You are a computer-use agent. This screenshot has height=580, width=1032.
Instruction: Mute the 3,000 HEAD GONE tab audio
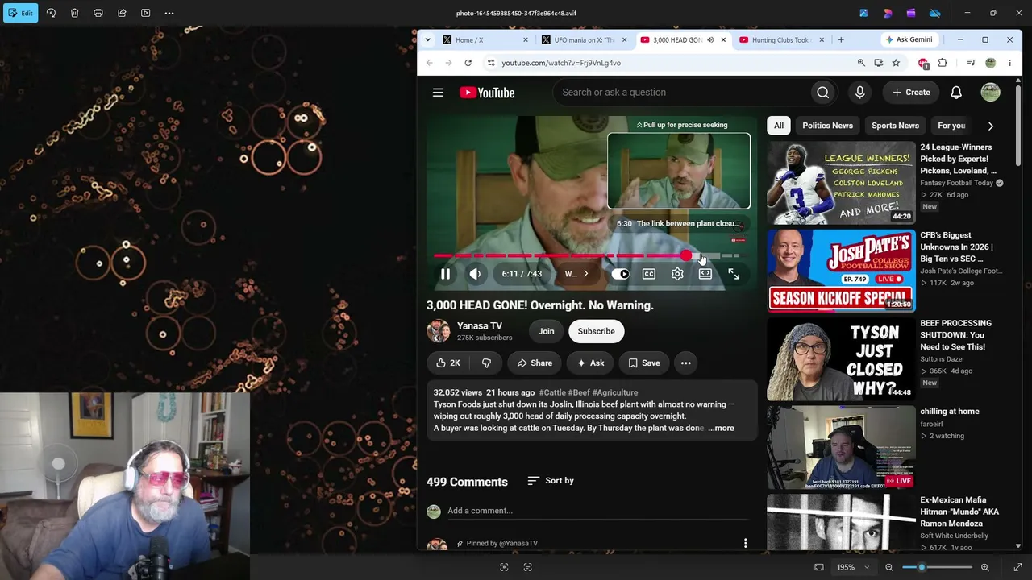(710, 39)
